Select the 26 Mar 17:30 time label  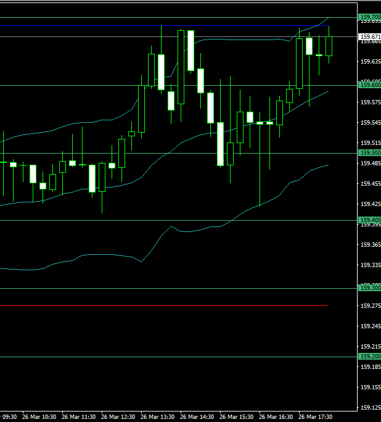(316, 417)
